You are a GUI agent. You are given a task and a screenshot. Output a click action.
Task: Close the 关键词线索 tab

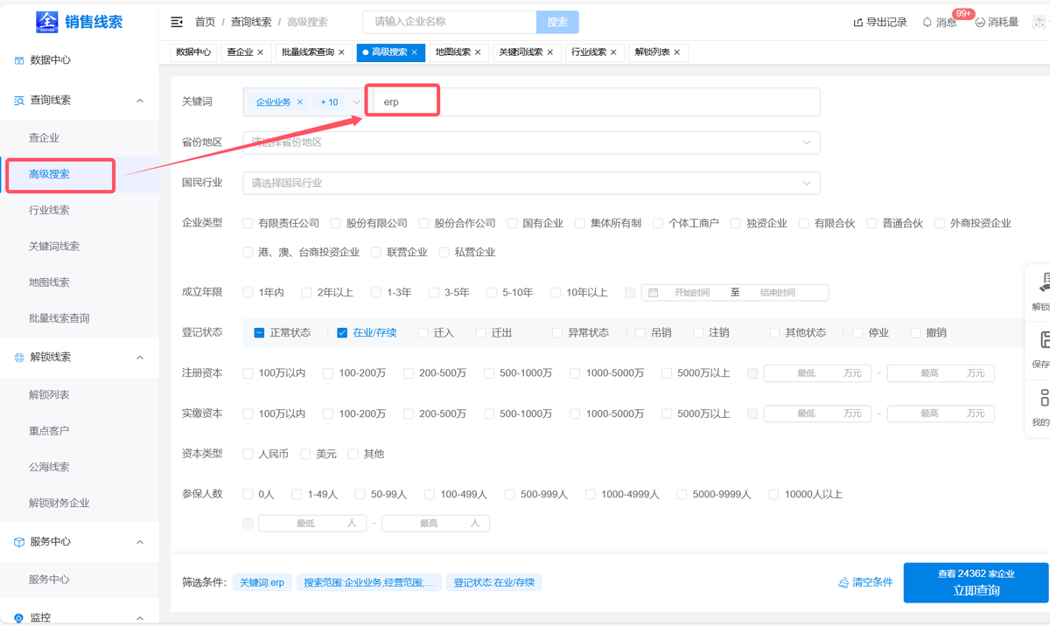(549, 52)
